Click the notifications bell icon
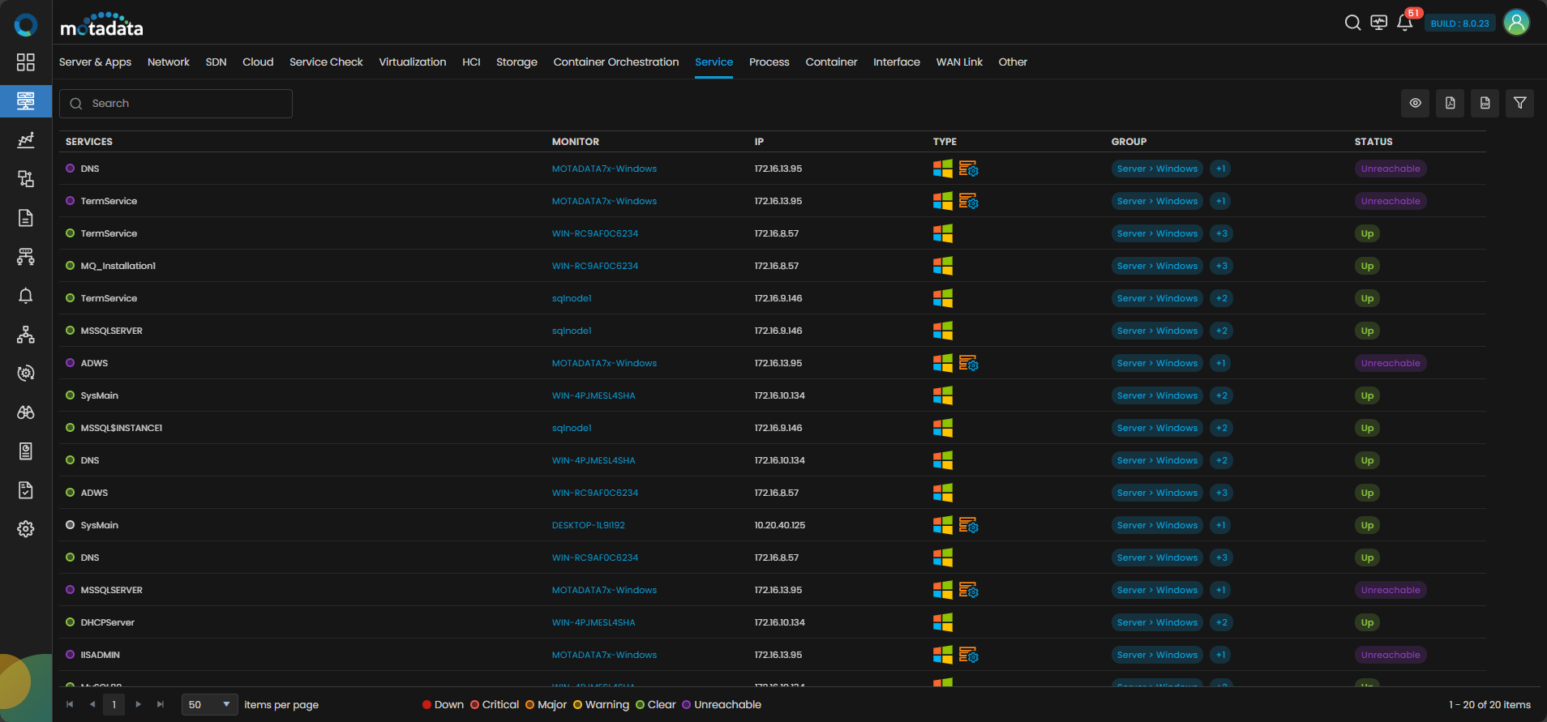This screenshot has width=1547, height=722. 1404,23
